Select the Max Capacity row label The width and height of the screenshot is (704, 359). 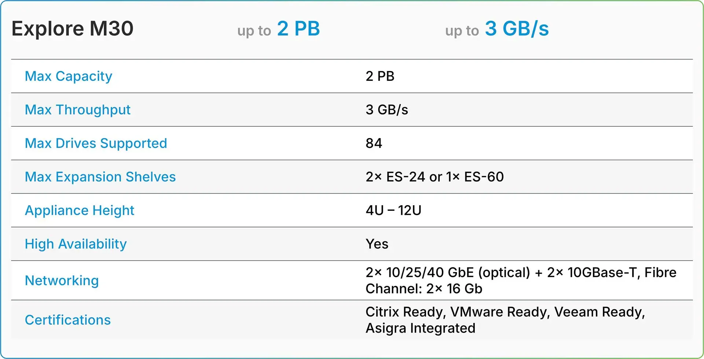69,76
